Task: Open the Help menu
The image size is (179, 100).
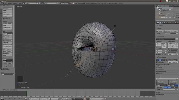Action: coord(20,4)
